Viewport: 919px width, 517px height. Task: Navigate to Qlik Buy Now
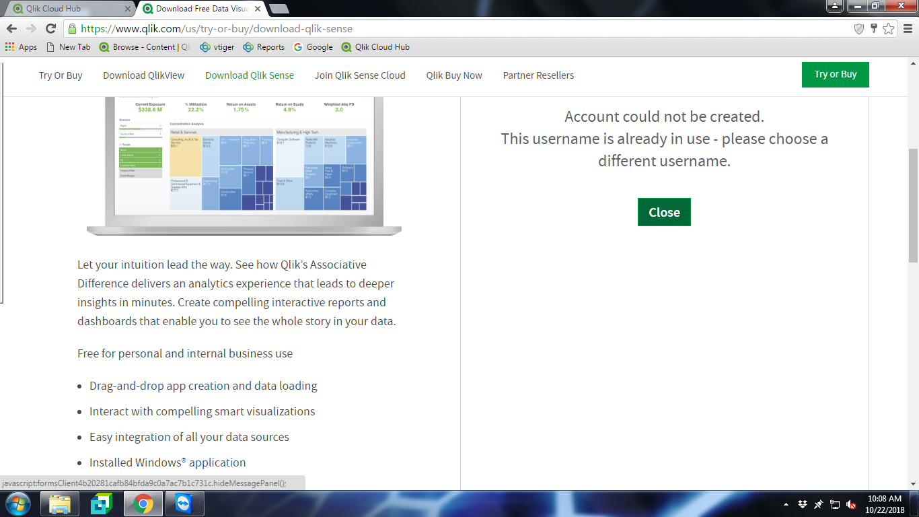coord(454,75)
